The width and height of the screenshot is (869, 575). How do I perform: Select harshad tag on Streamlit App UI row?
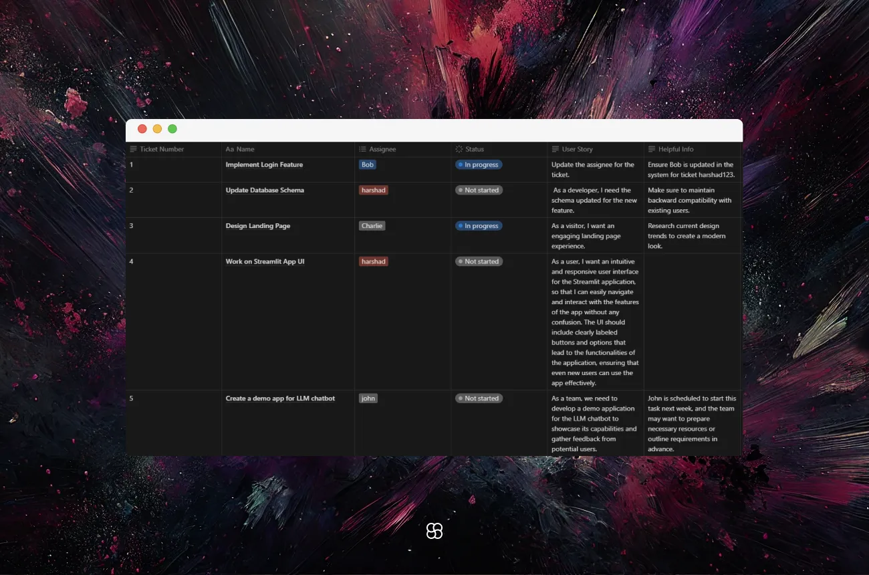click(374, 261)
